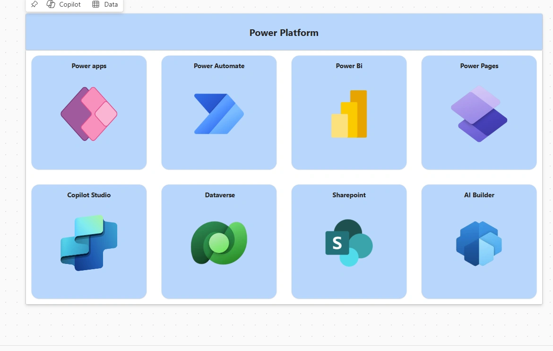This screenshot has width=553, height=351.
Task: Click the Power Automate arrow logo
Action: 219,114
